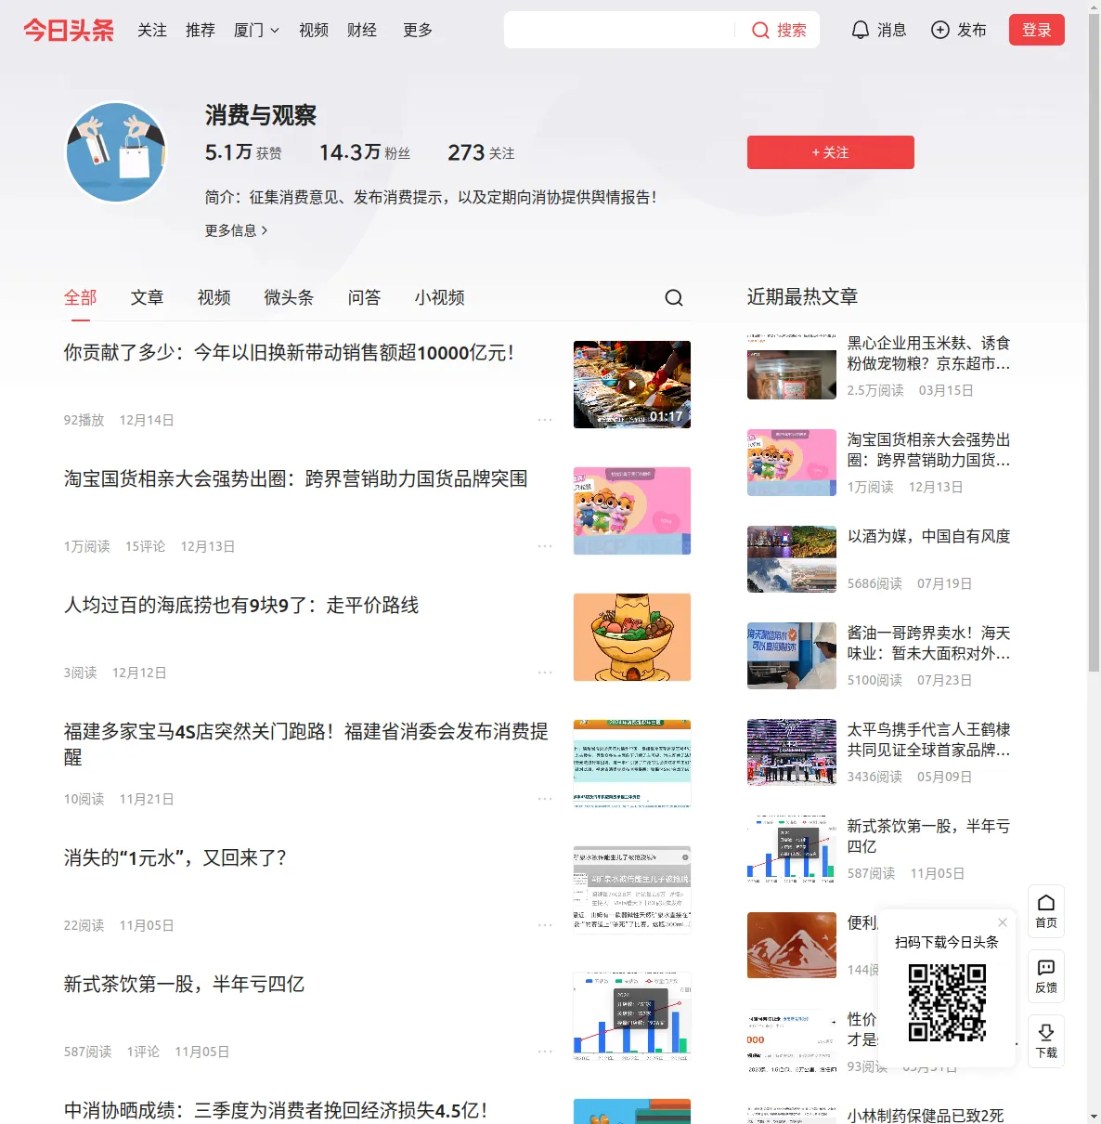Viewport: 1101px width, 1124px height.
Task: Switch to the 文章 tab
Action: click(x=148, y=297)
